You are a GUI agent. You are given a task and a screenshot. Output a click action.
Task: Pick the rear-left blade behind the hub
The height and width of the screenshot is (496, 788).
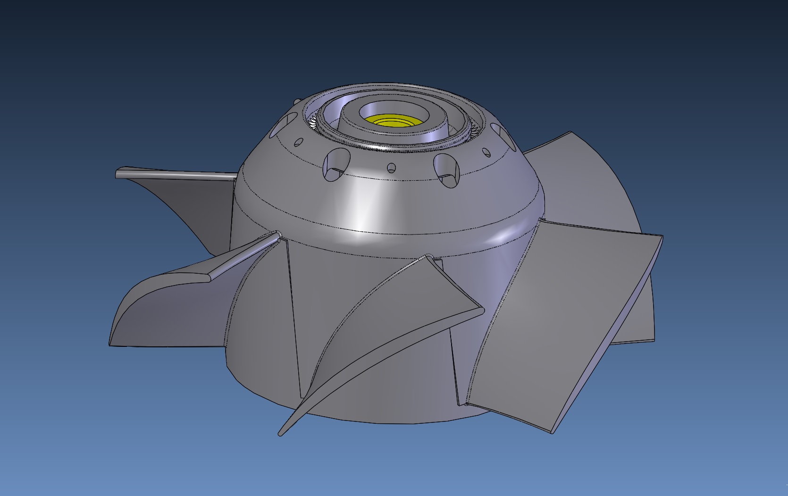tap(189, 198)
